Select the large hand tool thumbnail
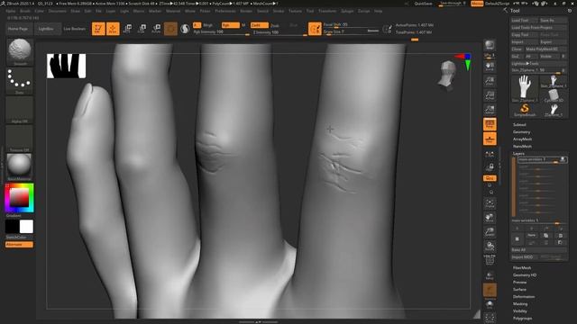The height and width of the screenshot is (324, 577). click(x=525, y=88)
